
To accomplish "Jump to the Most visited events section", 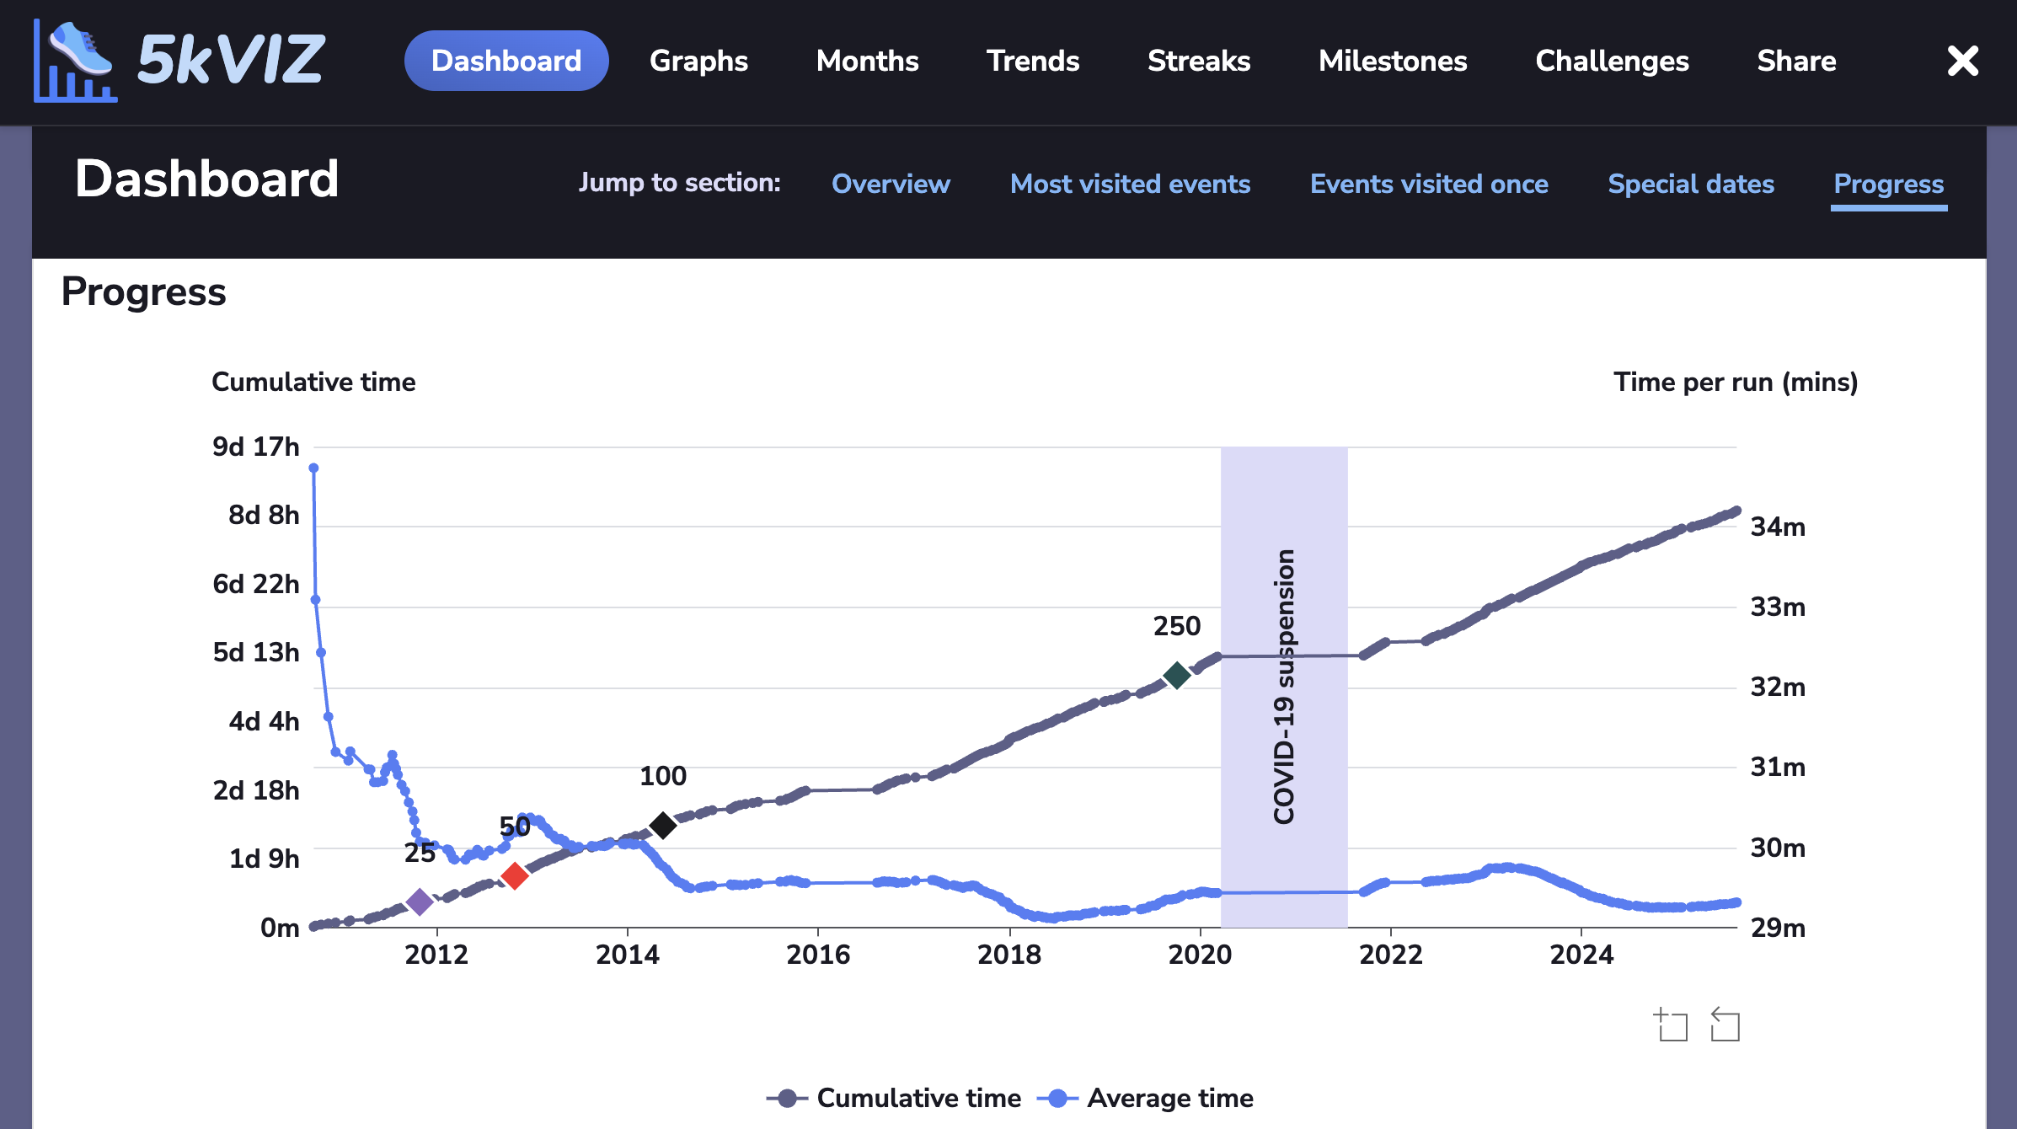I will coord(1130,184).
